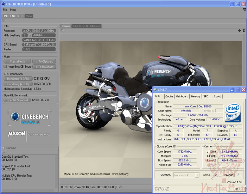Select the CINEBENCH Database tab
The width and height of the screenshot is (247, 194).
pos(86,26)
